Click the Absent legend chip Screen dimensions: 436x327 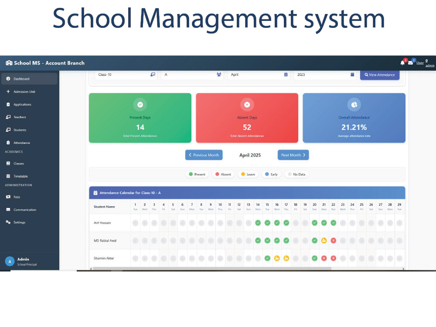[x=223, y=174]
